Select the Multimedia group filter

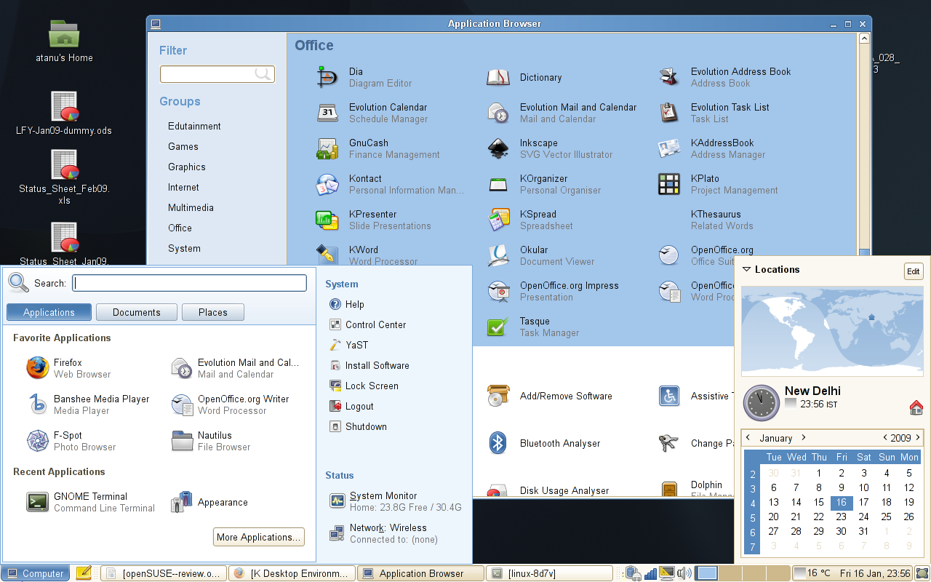pyautogui.click(x=191, y=207)
